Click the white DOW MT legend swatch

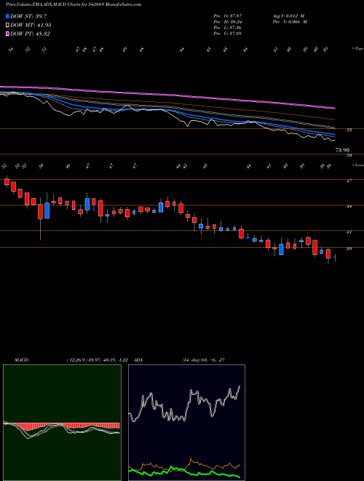click(7, 26)
